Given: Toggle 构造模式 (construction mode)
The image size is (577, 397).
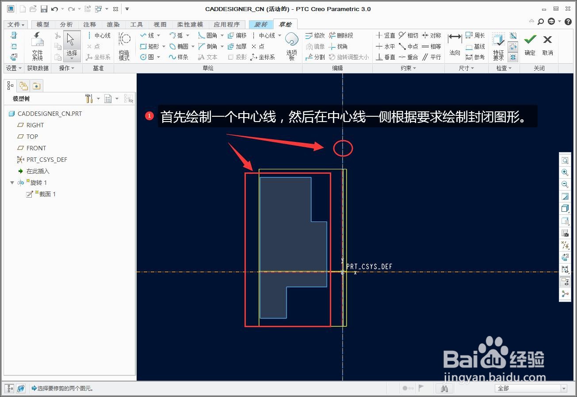Looking at the screenshot, I should tap(124, 46).
